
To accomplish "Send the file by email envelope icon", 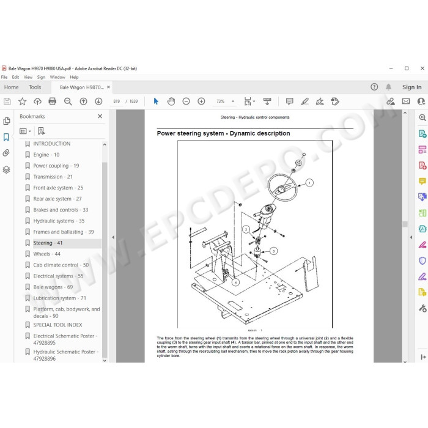I will (406, 101).
